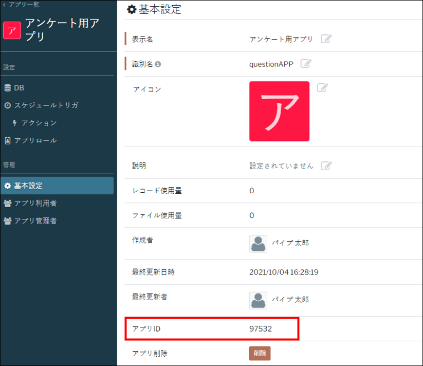The width and height of the screenshot is (423, 366).
Task: Click the info icon next to 識別名
Action: (158, 64)
